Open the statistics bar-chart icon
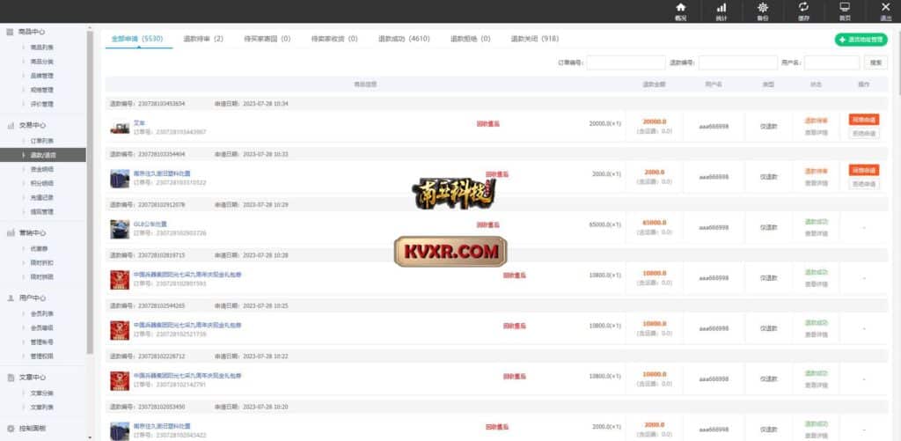 click(x=722, y=7)
